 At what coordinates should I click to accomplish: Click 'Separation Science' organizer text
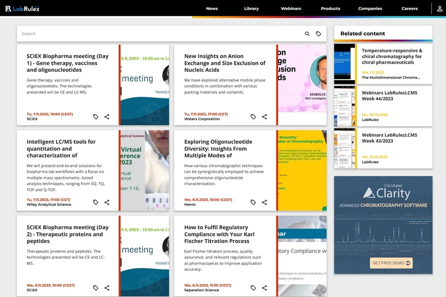(x=201, y=290)
